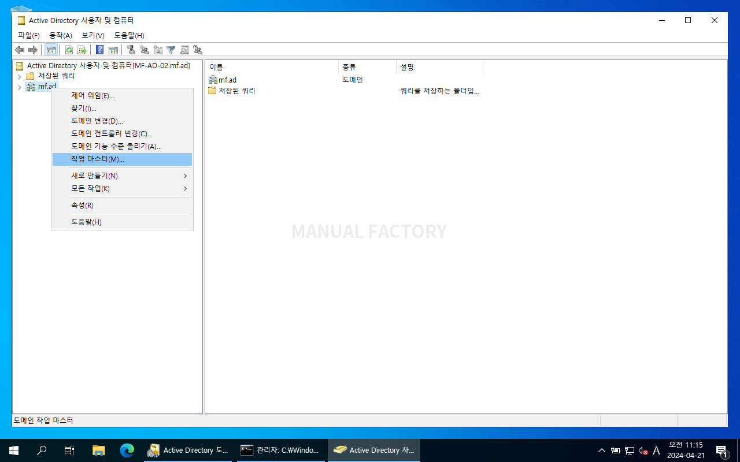
Task: Open Help via blue question mark icon
Action: 100,50
